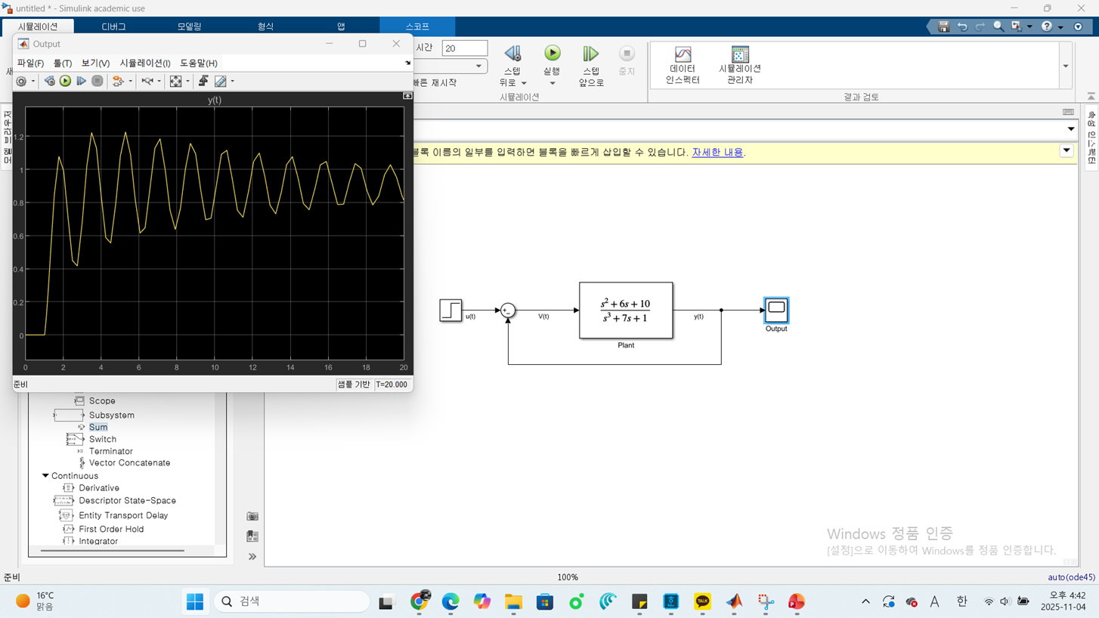Select Switch block in library list

[103, 439]
